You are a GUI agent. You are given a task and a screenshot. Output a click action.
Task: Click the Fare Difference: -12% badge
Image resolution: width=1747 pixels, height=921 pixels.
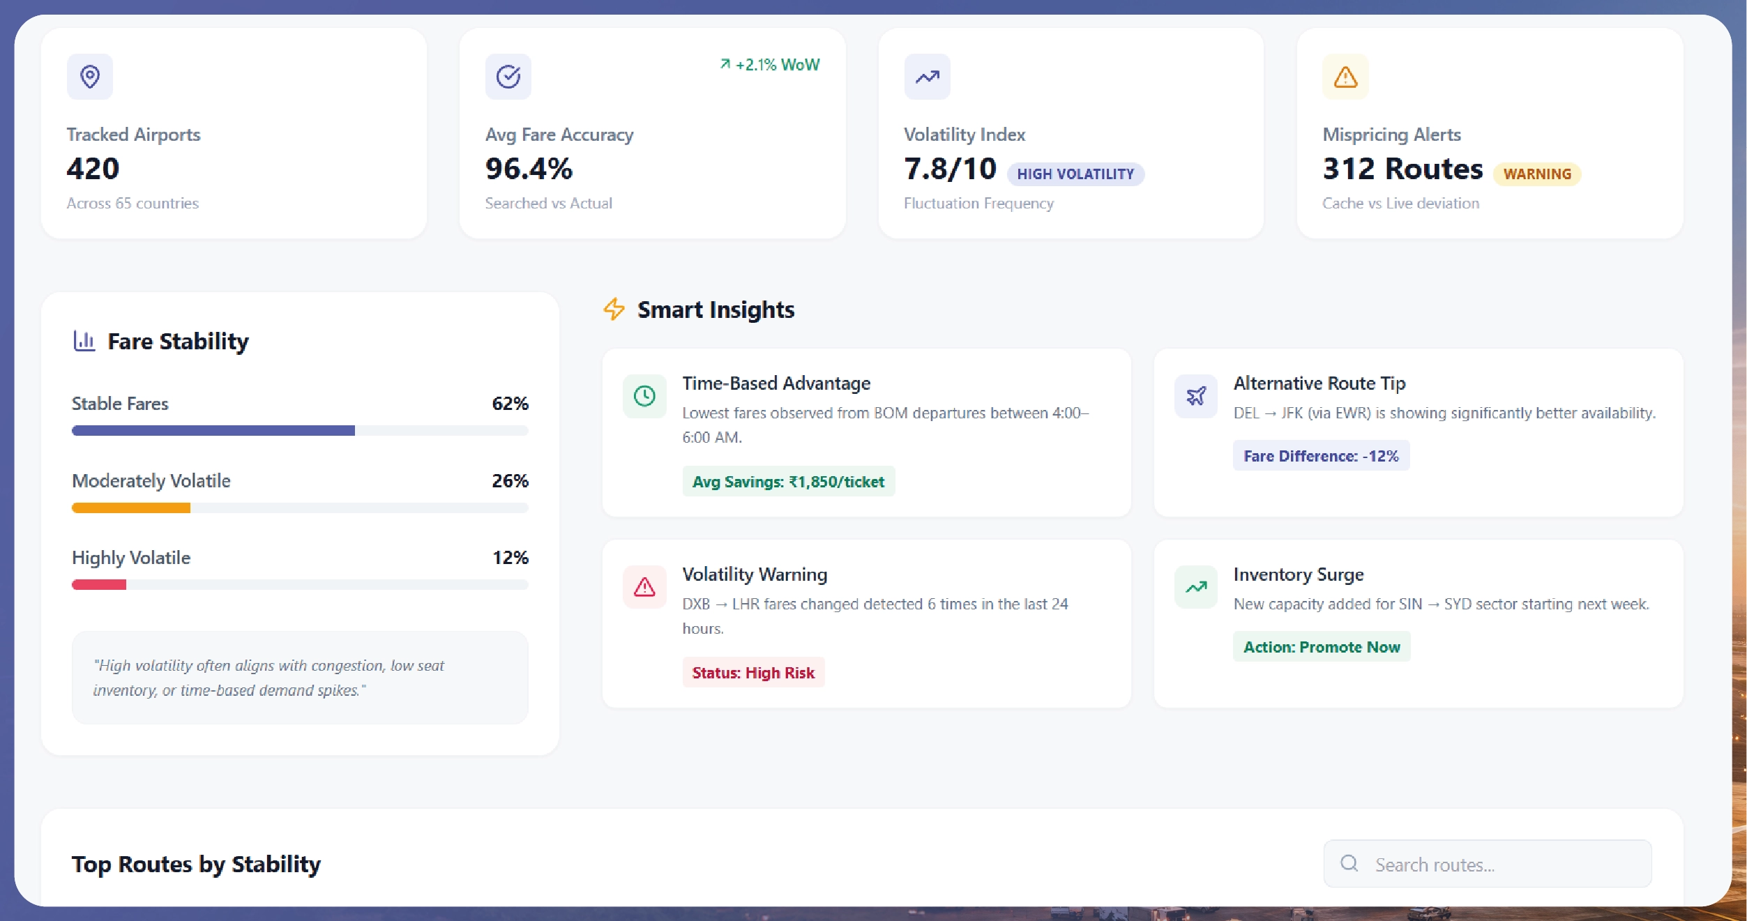[x=1321, y=456]
